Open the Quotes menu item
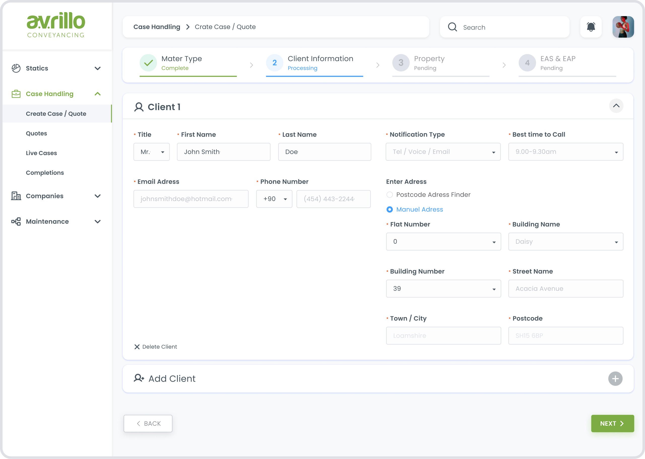This screenshot has height=459, width=645. pyautogui.click(x=37, y=133)
